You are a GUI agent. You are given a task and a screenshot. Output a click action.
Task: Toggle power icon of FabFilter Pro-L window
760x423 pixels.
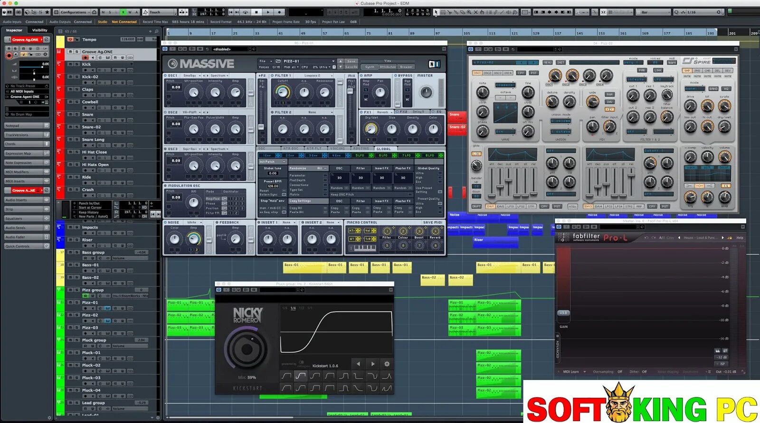[x=559, y=226]
